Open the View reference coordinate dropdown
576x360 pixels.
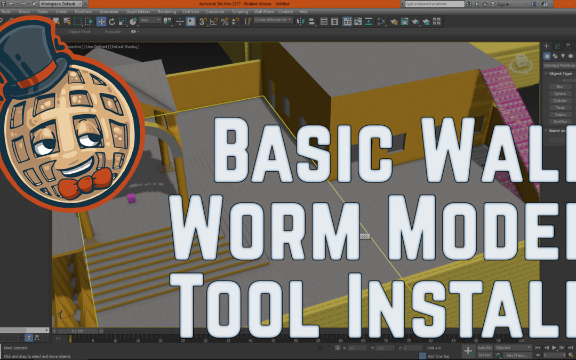tap(150, 20)
